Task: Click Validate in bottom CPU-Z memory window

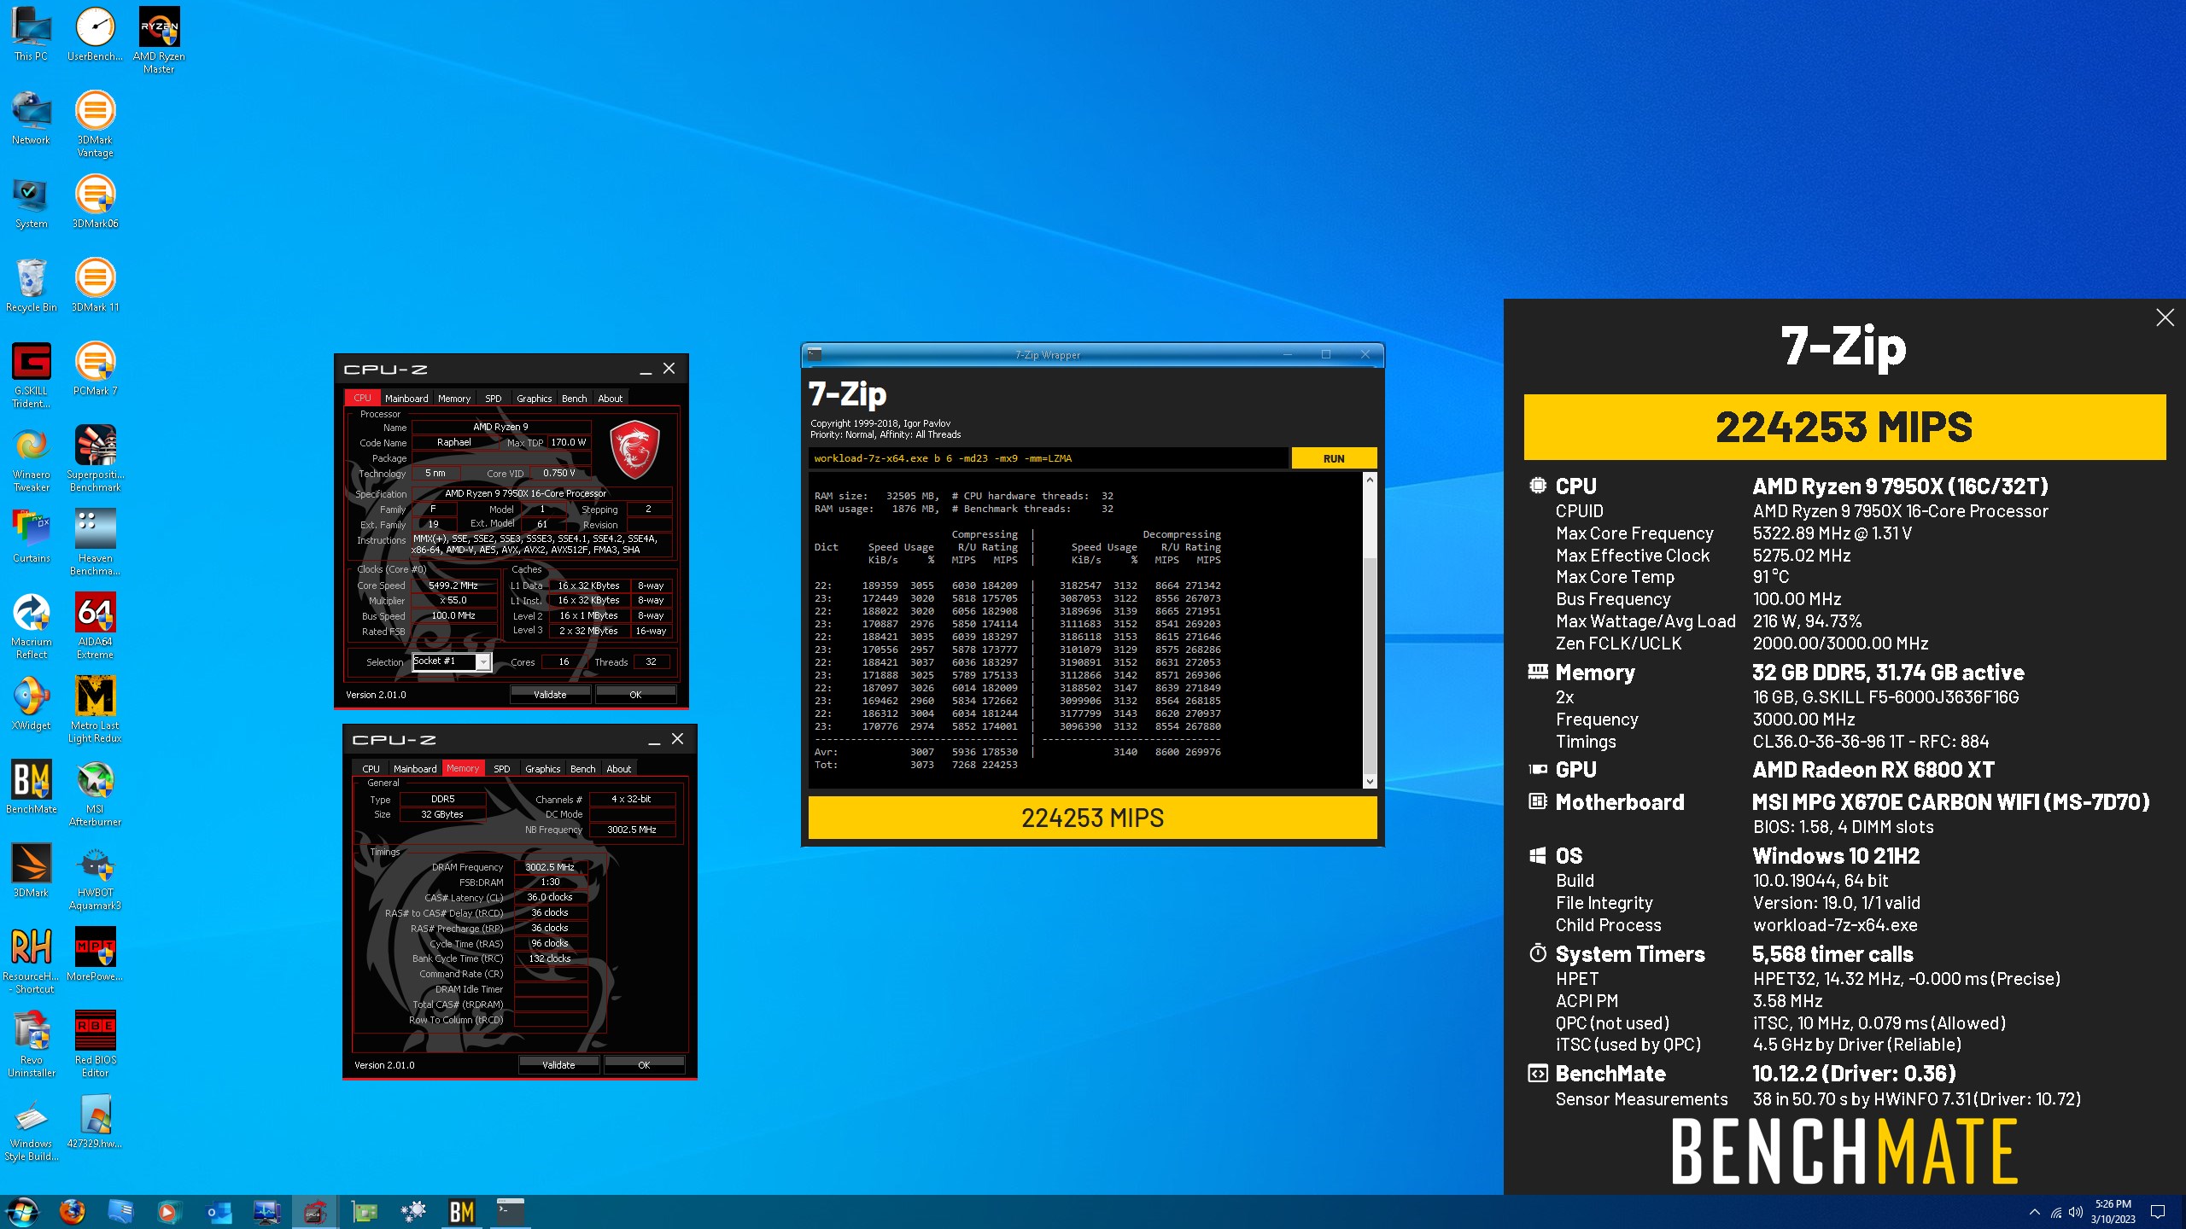Action: click(558, 1065)
